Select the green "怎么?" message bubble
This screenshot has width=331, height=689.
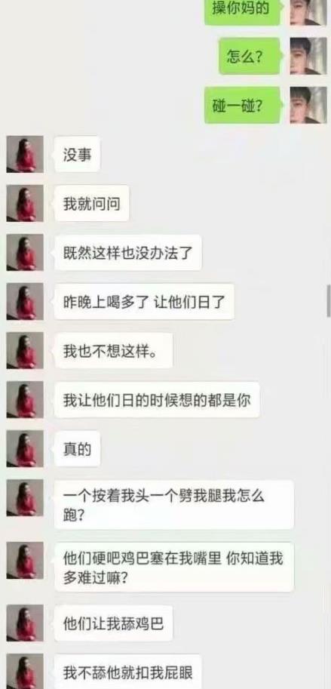point(250,56)
